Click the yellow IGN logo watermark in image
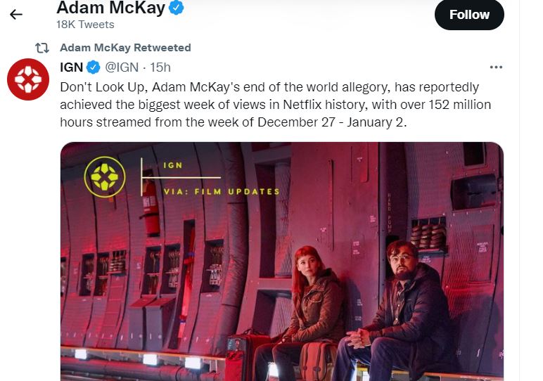The height and width of the screenshot is (381, 543). (105, 177)
